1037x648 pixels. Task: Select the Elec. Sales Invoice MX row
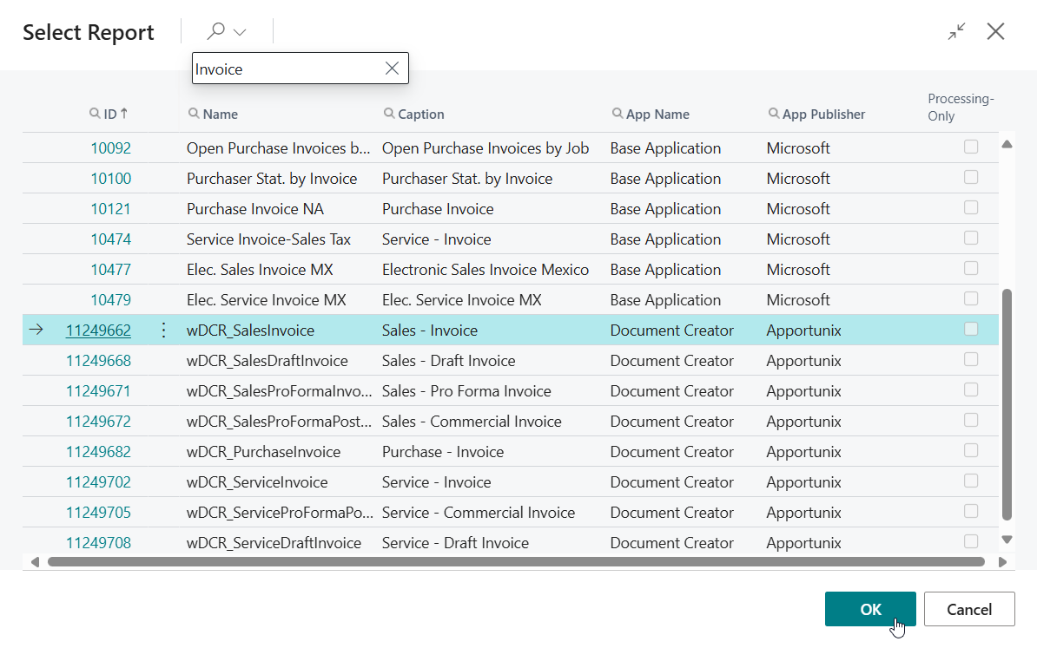click(x=259, y=270)
